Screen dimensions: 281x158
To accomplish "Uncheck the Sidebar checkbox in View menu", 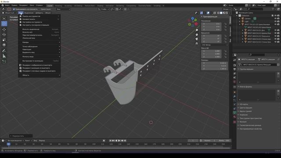I will tap(21, 19).
